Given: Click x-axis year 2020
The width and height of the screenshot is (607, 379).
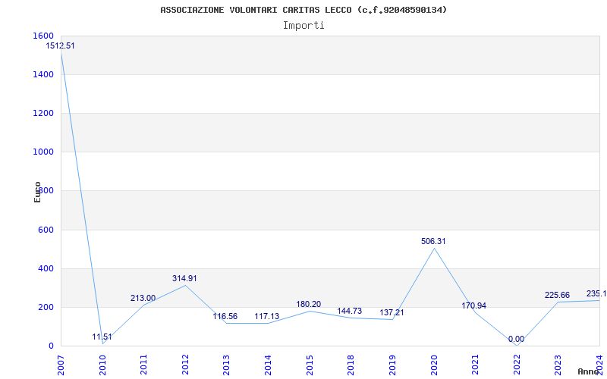Looking at the screenshot, I should pyautogui.click(x=433, y=365).
